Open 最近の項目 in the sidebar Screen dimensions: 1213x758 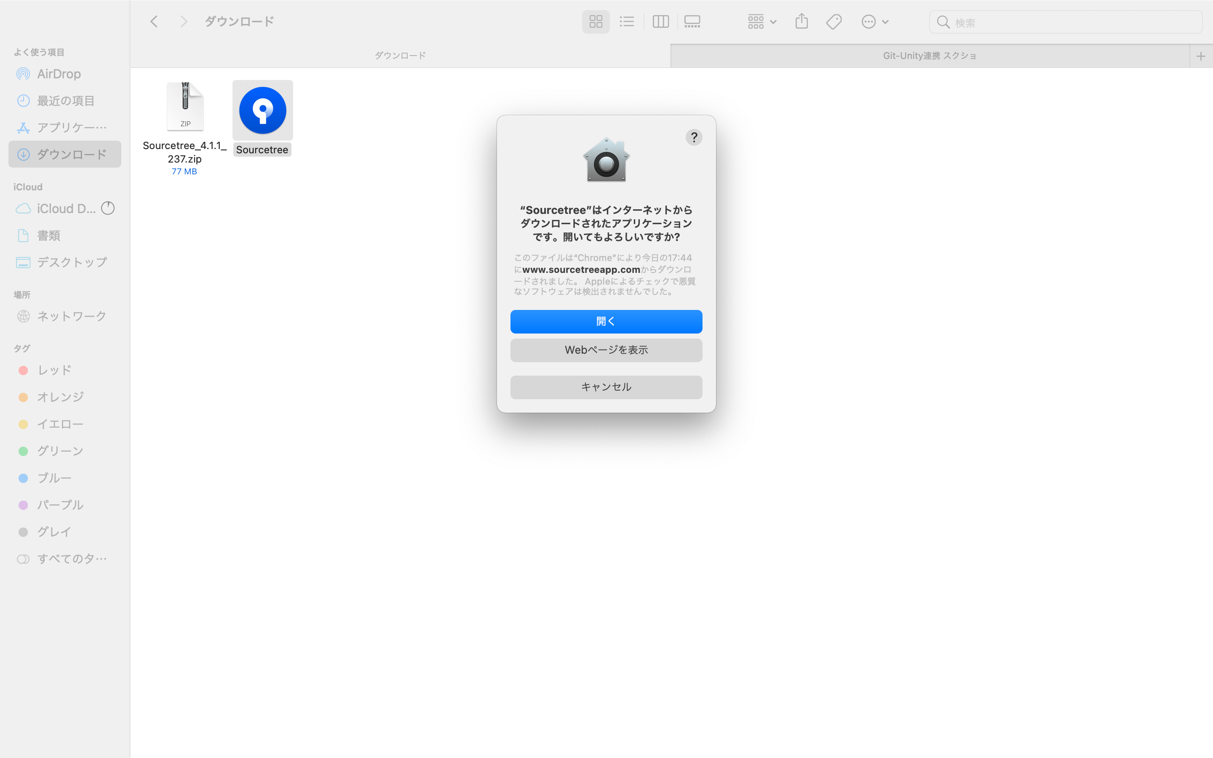point(65,101)
